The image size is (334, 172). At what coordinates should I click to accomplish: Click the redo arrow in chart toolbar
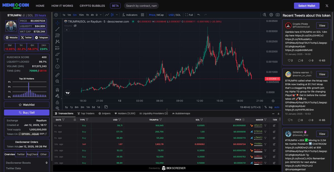coord(205,15)
